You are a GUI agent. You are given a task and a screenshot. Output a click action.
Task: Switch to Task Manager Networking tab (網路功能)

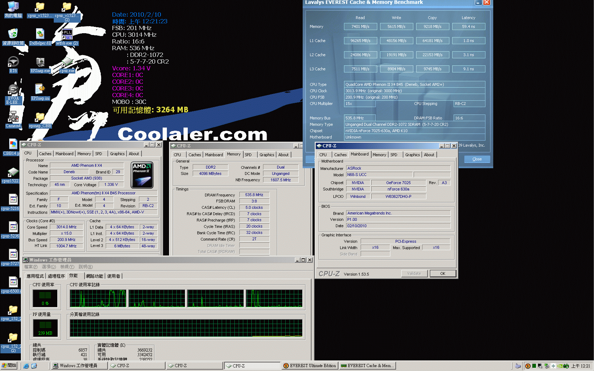tap(94, 276)
